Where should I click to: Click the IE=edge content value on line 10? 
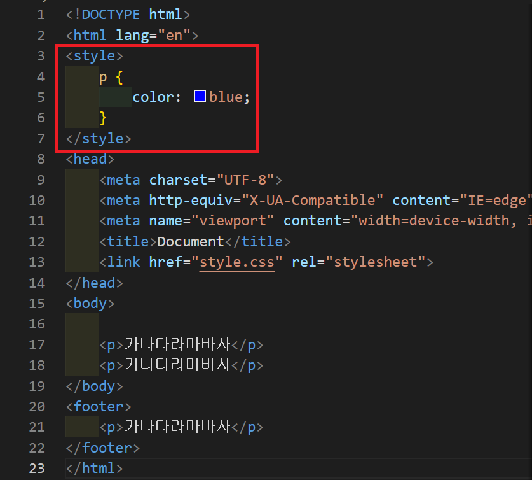(x=497, y=201)
